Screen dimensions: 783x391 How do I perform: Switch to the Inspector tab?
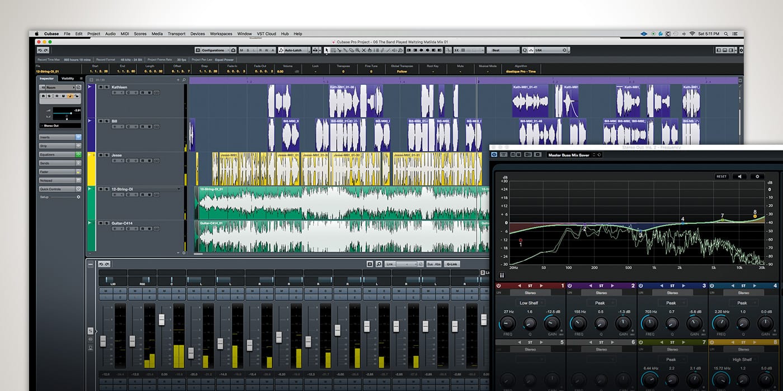click(46, 79)
